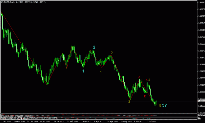Click the 1.36730 price axis label

pyautogui.click(x=201, y=37)
